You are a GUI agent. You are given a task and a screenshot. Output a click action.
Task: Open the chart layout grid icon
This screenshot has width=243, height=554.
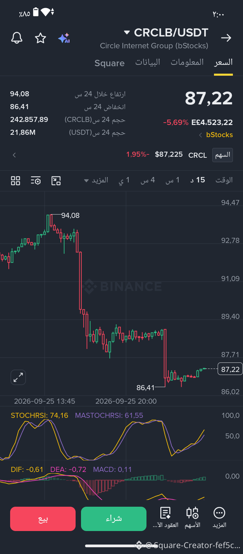tap(16, 181)
